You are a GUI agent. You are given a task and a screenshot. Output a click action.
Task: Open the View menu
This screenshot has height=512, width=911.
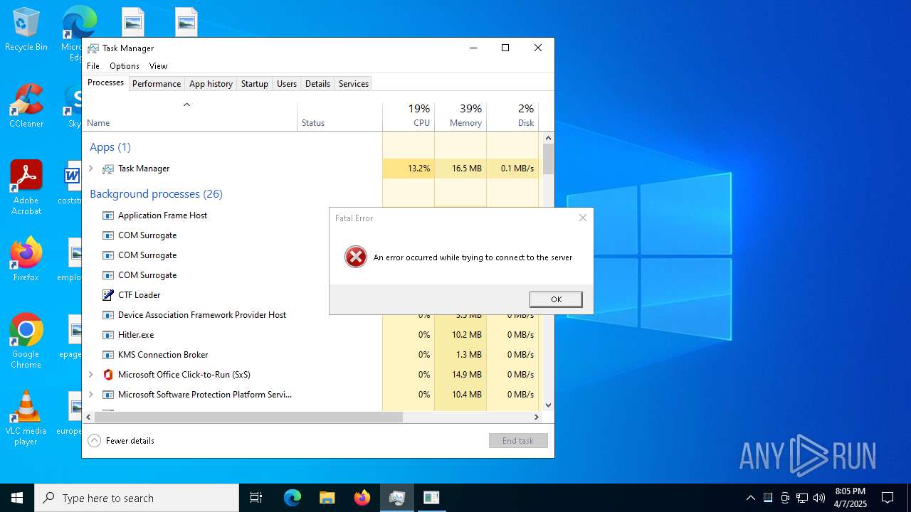158,66
